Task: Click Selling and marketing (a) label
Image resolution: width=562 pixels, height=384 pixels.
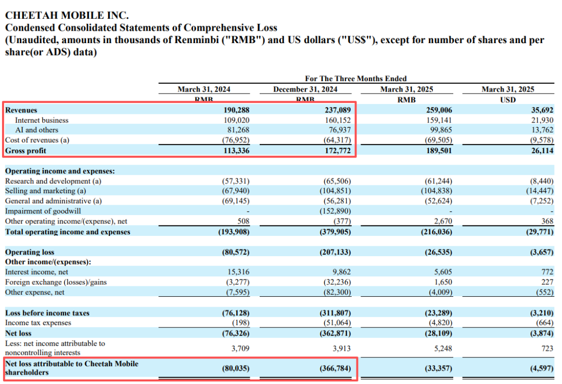Action: click(45, 191)
